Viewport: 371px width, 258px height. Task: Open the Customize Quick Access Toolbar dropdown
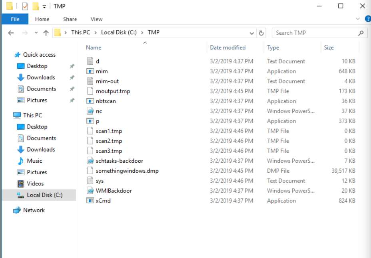(45, 6)
